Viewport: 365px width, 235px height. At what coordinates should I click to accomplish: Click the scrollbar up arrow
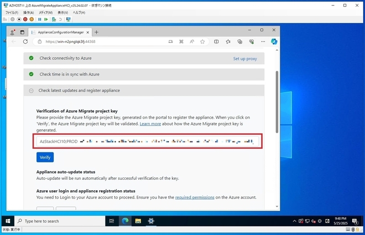(x=277, y=50)
